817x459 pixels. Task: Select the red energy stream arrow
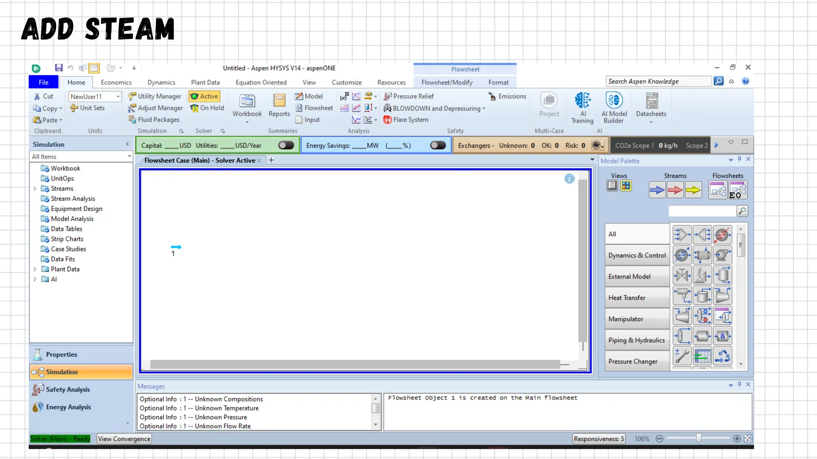(675, 190)
